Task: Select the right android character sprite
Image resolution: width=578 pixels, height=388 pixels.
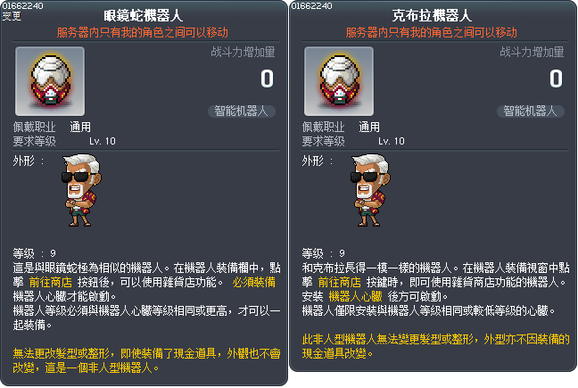Action: tap(370, 190)
